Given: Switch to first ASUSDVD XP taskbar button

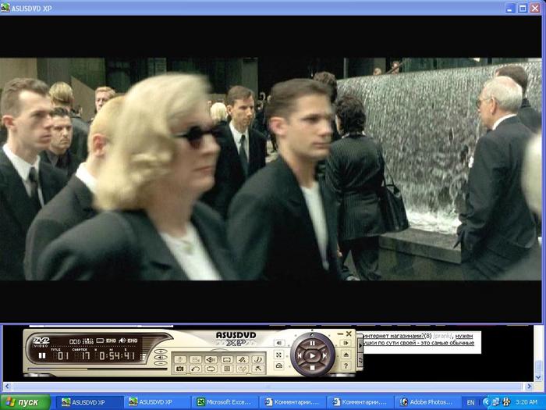Looking at the screenshot, I should coord(89,402).
